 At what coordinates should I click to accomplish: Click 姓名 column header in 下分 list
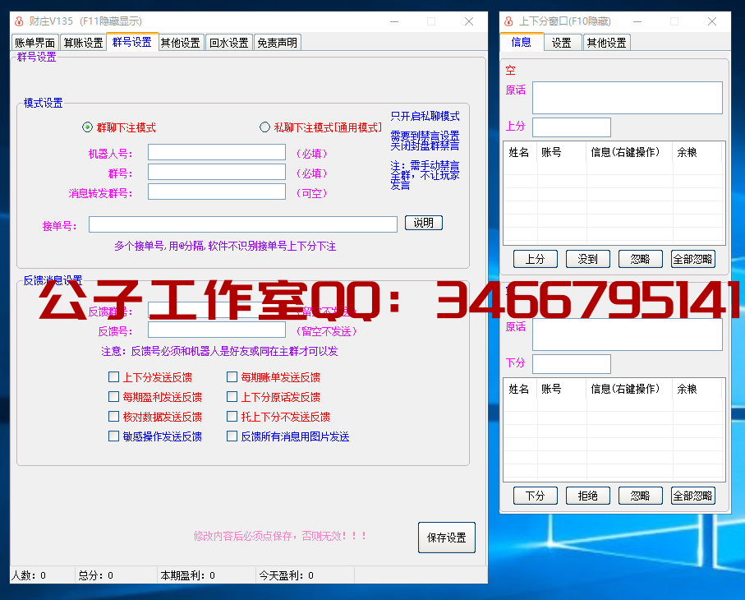(520, 389)
